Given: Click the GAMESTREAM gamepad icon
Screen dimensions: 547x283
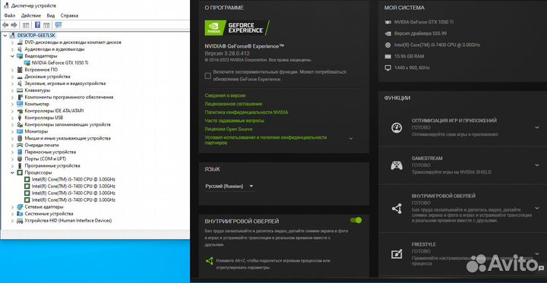Looking at the screenshot, I should 397,165.
